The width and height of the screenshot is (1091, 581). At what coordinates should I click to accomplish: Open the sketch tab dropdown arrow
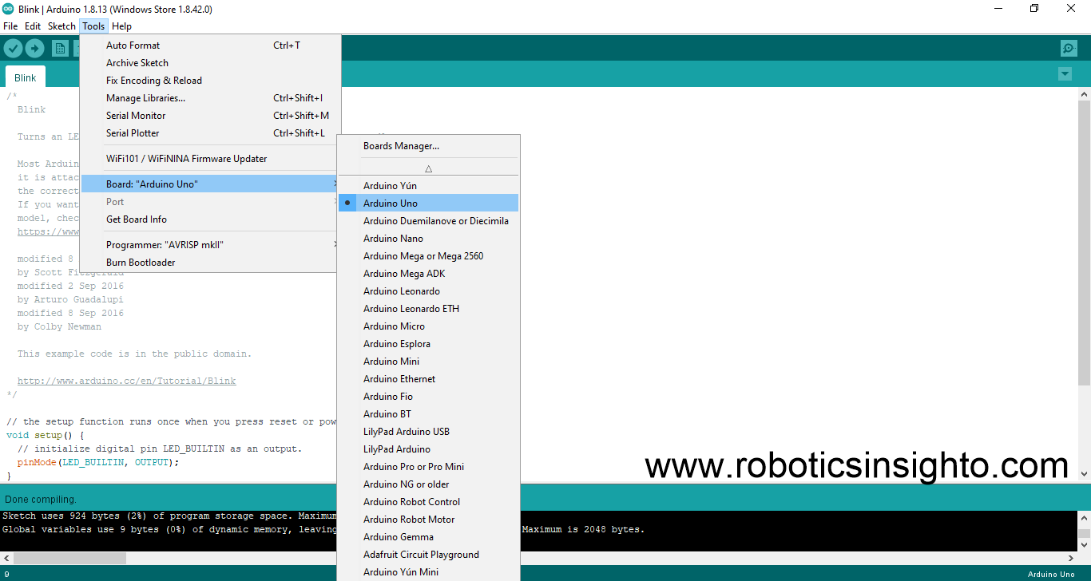coord(1065,73)
